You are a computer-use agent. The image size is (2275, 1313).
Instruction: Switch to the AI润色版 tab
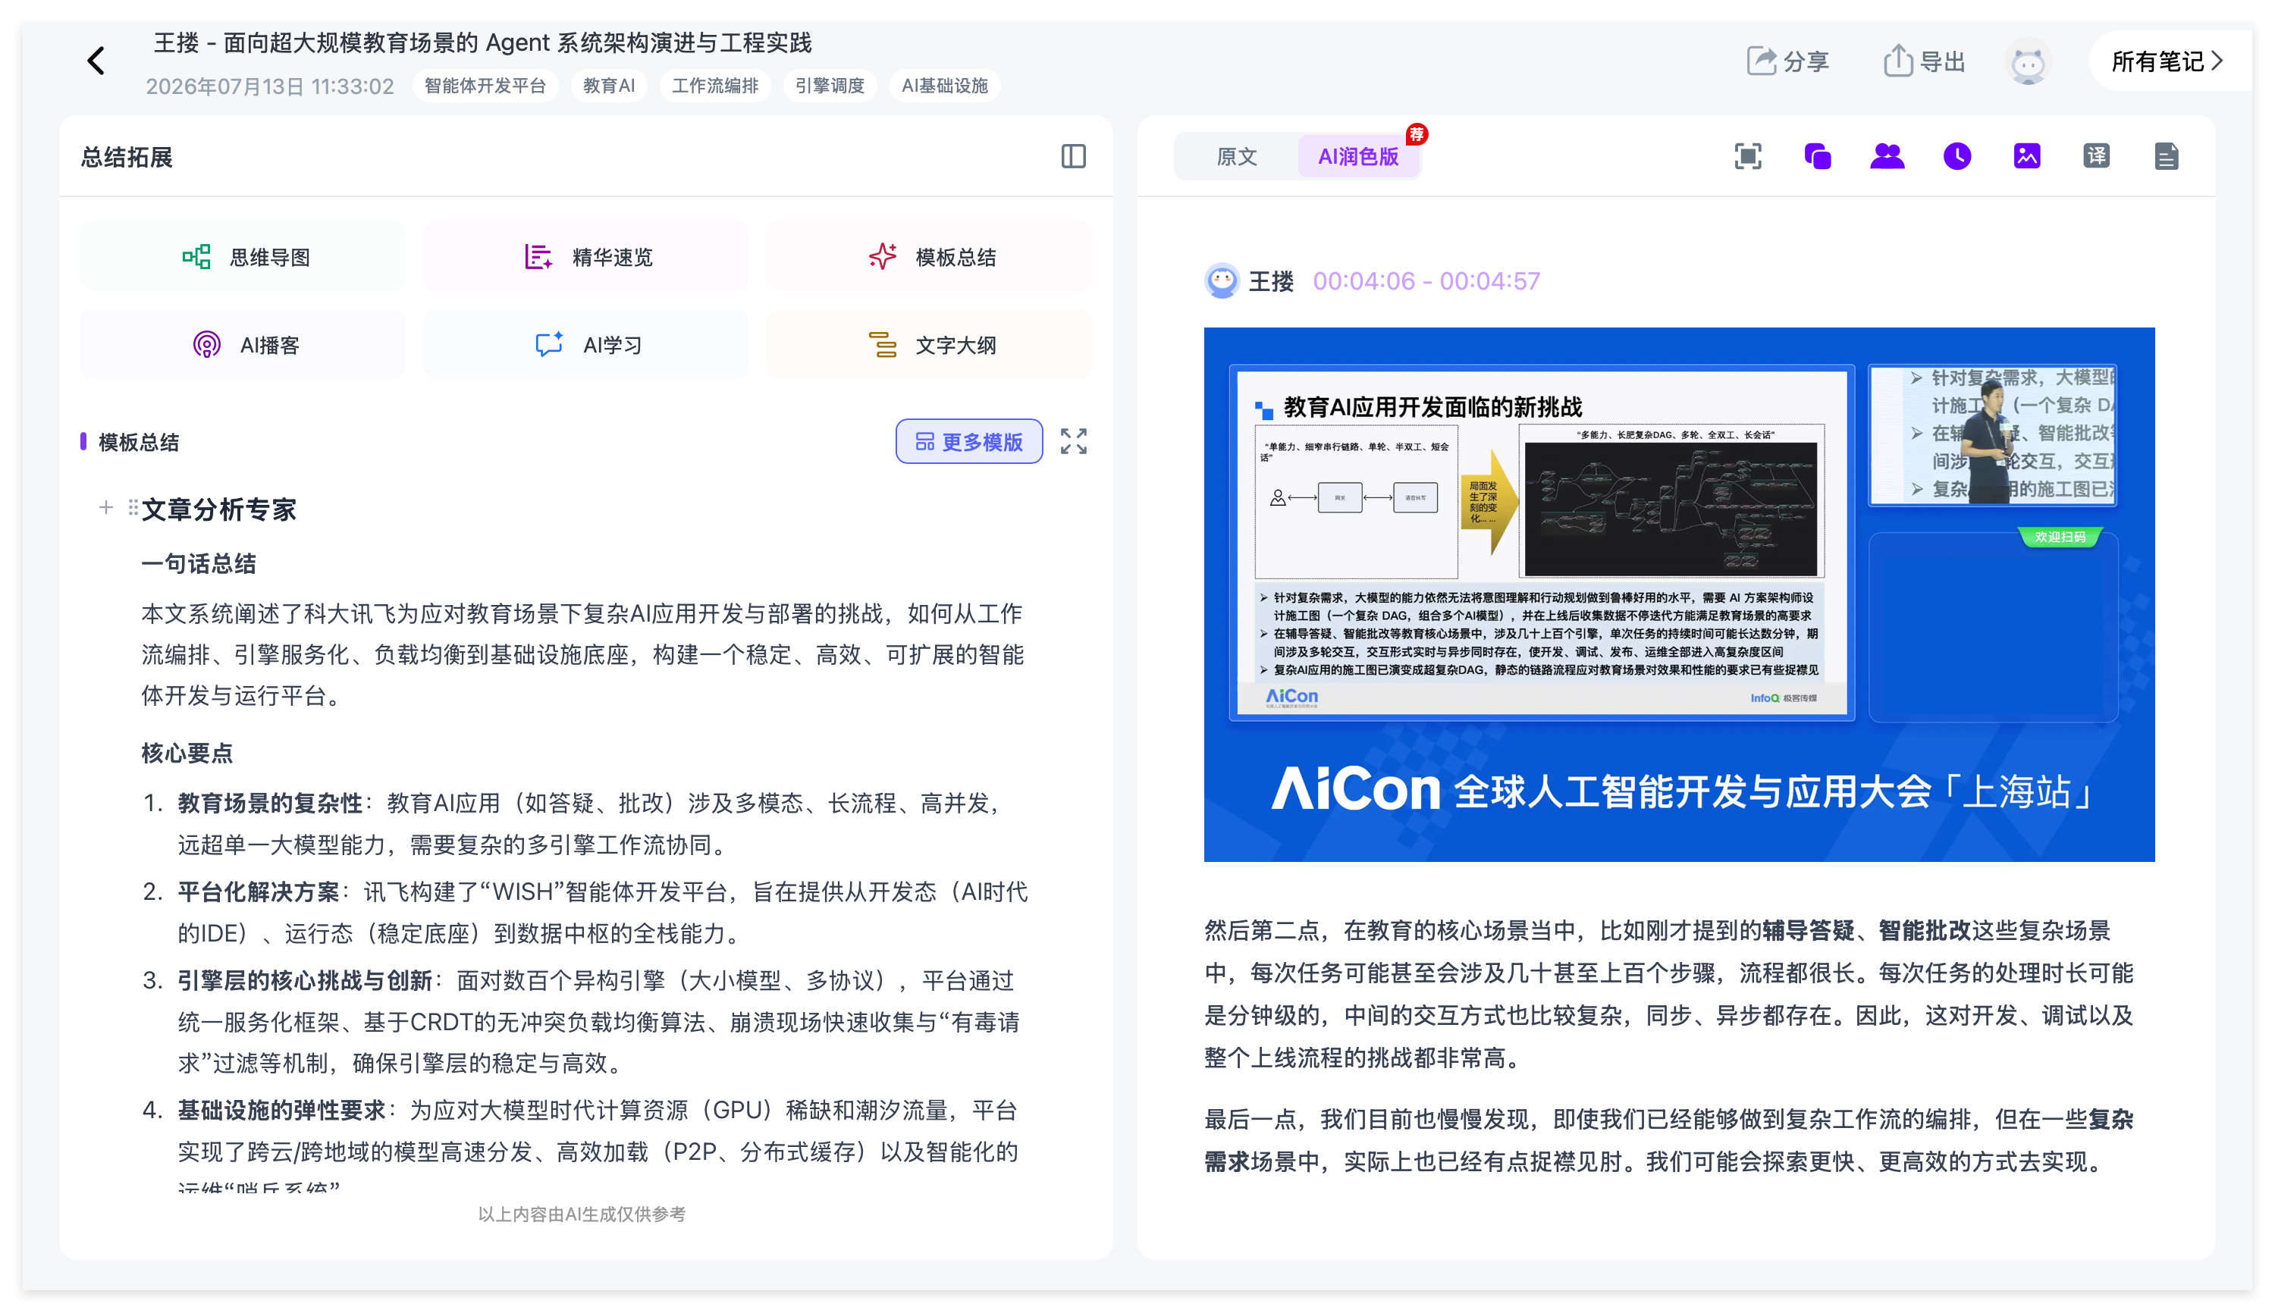coord(1357,156)
